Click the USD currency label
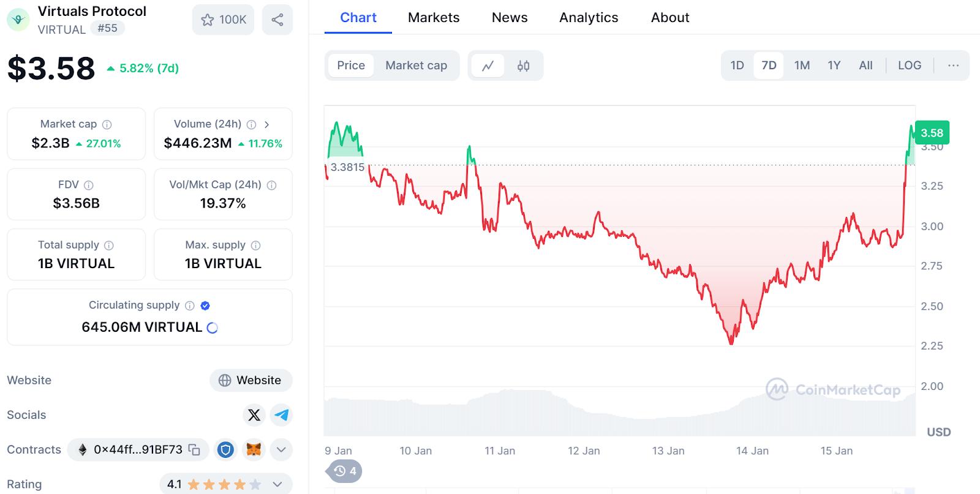 [939, 432]
